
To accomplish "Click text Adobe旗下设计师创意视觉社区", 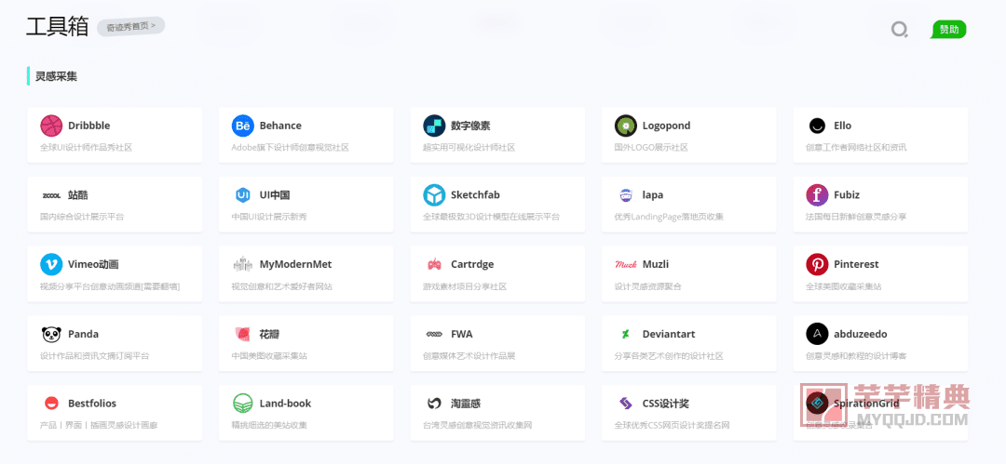I will [290, 148].
